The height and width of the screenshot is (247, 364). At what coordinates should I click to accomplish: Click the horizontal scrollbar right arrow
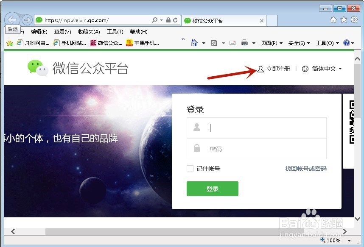click(344, 231)
